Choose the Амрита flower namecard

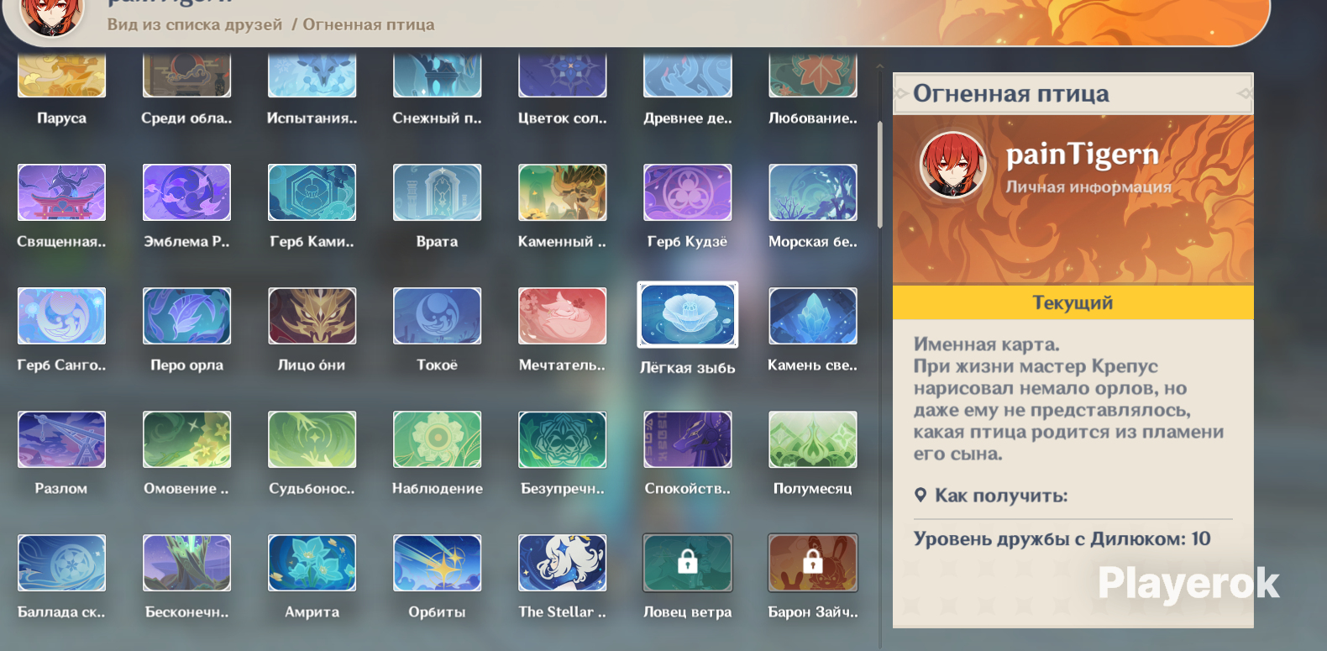click(312, 563)
